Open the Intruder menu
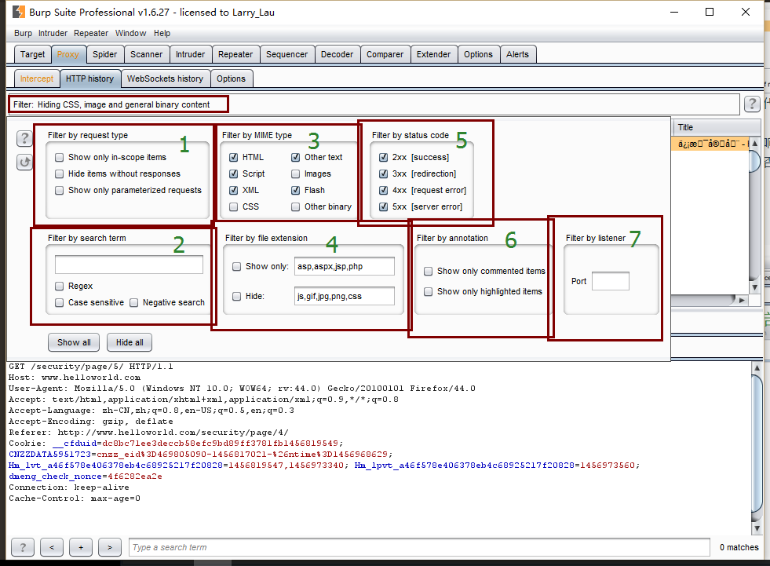The height and width of the screenshot is (566, 770). [x=53, y=33]
